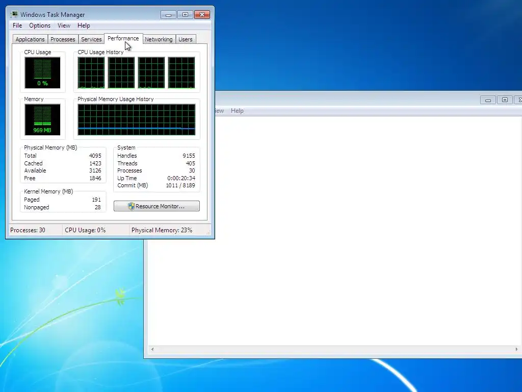Click the fourth CPU Usage History graph
Screen dimensions: 522x392
[181, 72]
